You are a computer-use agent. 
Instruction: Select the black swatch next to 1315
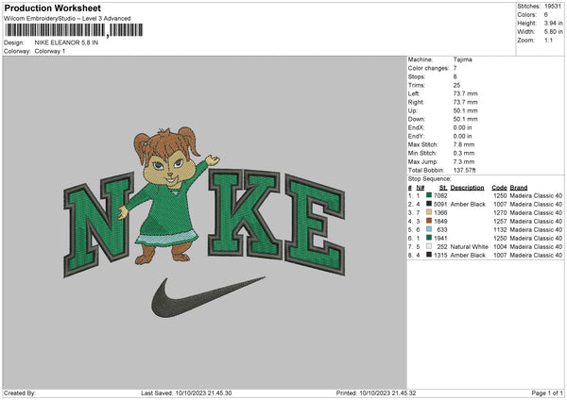pyautogui.click(x=429, y=255)
